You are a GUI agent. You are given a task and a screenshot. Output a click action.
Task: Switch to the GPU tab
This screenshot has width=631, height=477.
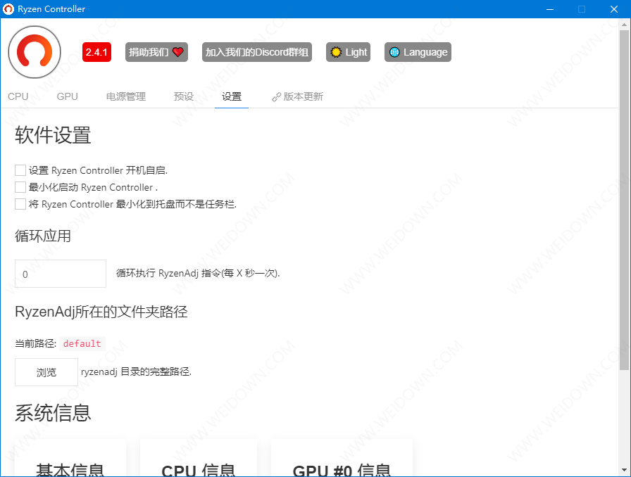[x=67, y=96]
